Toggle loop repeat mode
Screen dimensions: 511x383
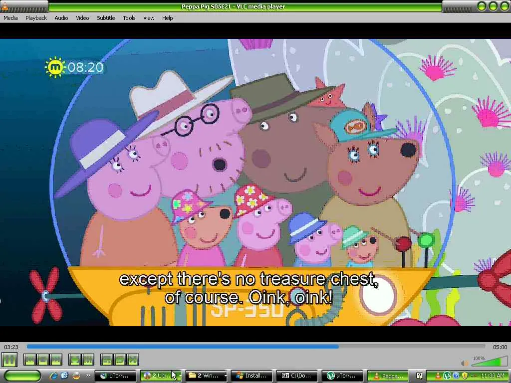pos(120,360)
